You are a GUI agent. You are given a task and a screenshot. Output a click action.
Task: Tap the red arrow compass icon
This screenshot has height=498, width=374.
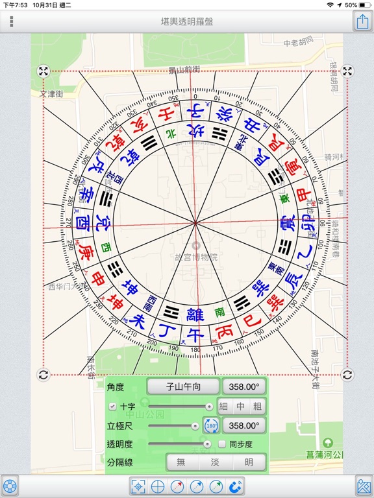point(177,486)
